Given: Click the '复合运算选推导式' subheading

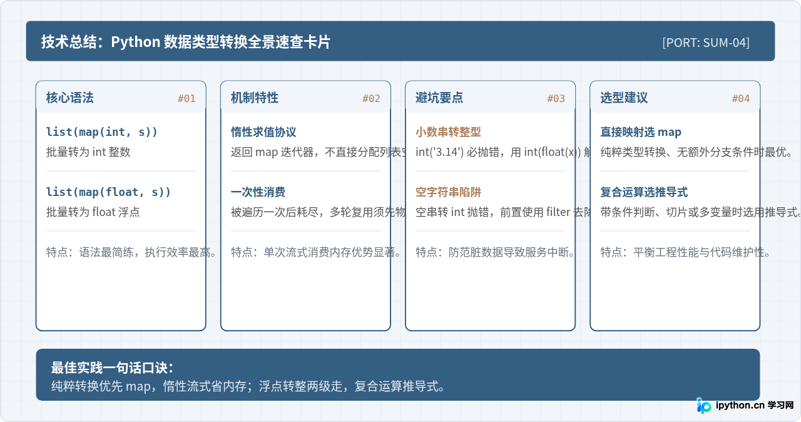Looking at the screenshot, I should [x=644, y=192].
